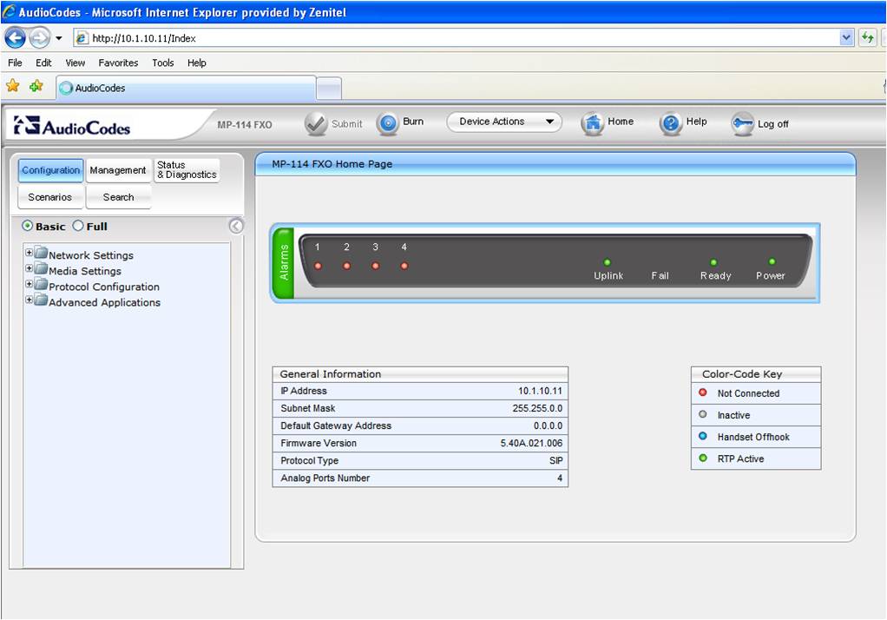Switch to the Management tab

(118, 170)
